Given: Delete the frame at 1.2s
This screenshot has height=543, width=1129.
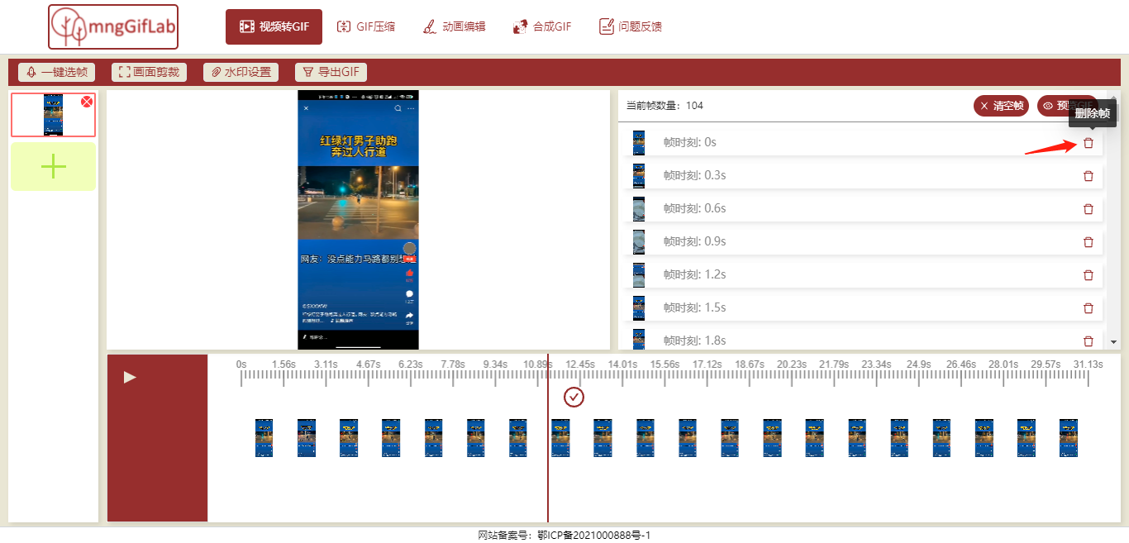Looking at the screenshot, I should click(1089, 274).
